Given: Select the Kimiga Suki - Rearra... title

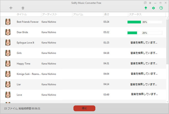Looking at the screenshot, I should [29, 74].
